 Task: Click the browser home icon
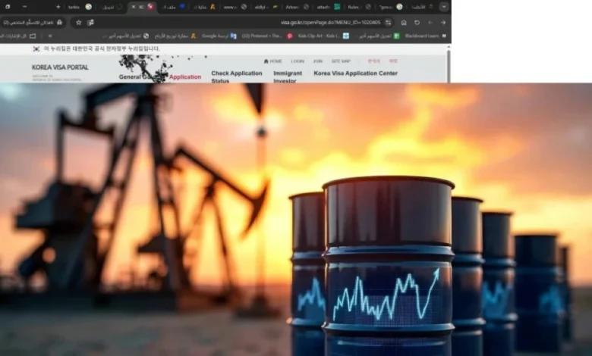[403, 22]
